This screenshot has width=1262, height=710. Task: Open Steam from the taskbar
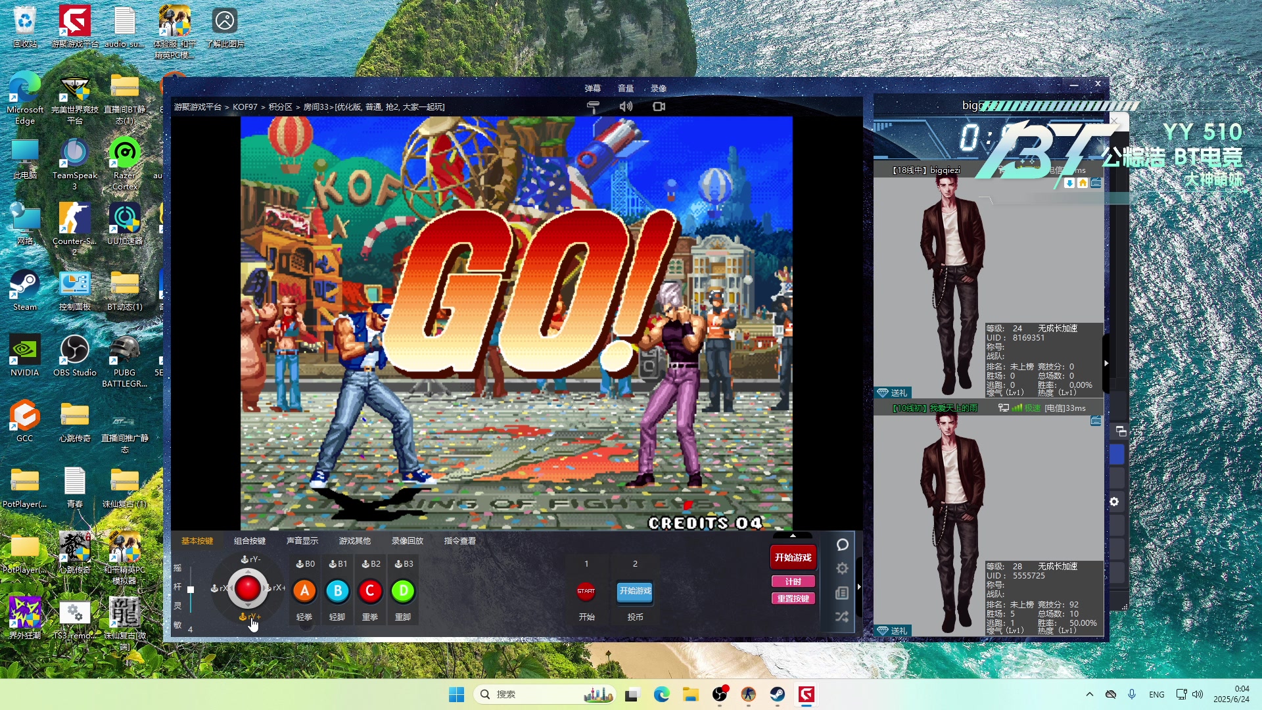point(778,694)
